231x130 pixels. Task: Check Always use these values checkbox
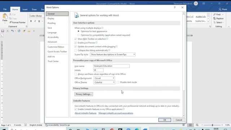(x=75, y=74)
